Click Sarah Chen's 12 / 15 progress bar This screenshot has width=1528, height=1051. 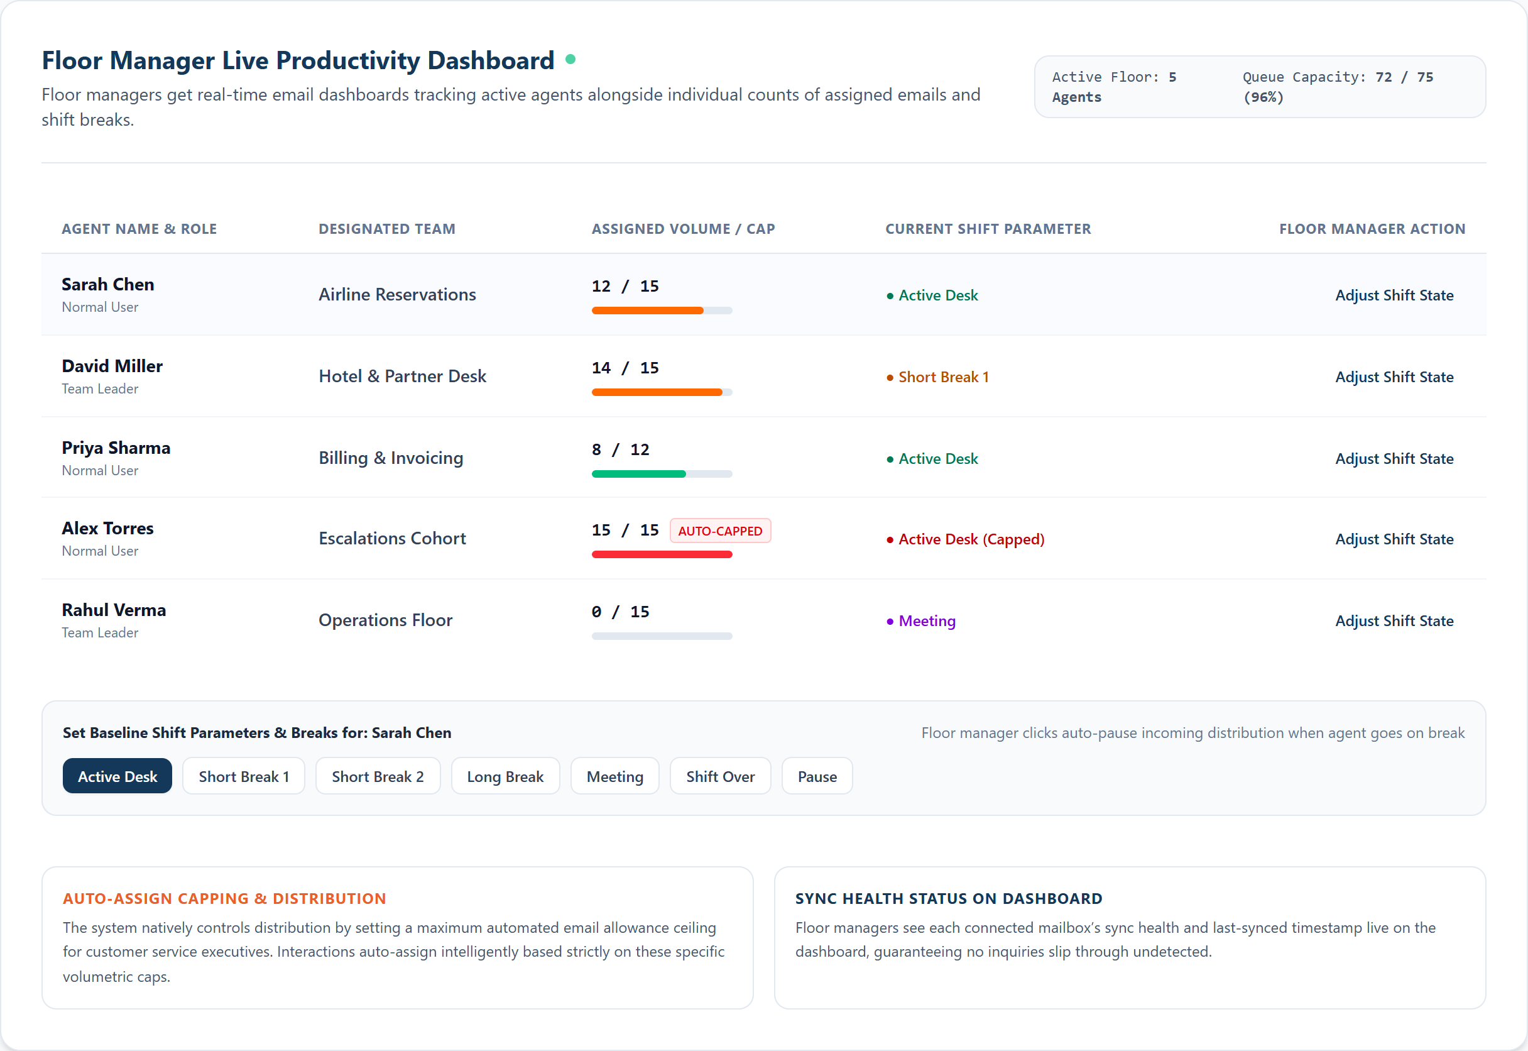coord(662,310)
